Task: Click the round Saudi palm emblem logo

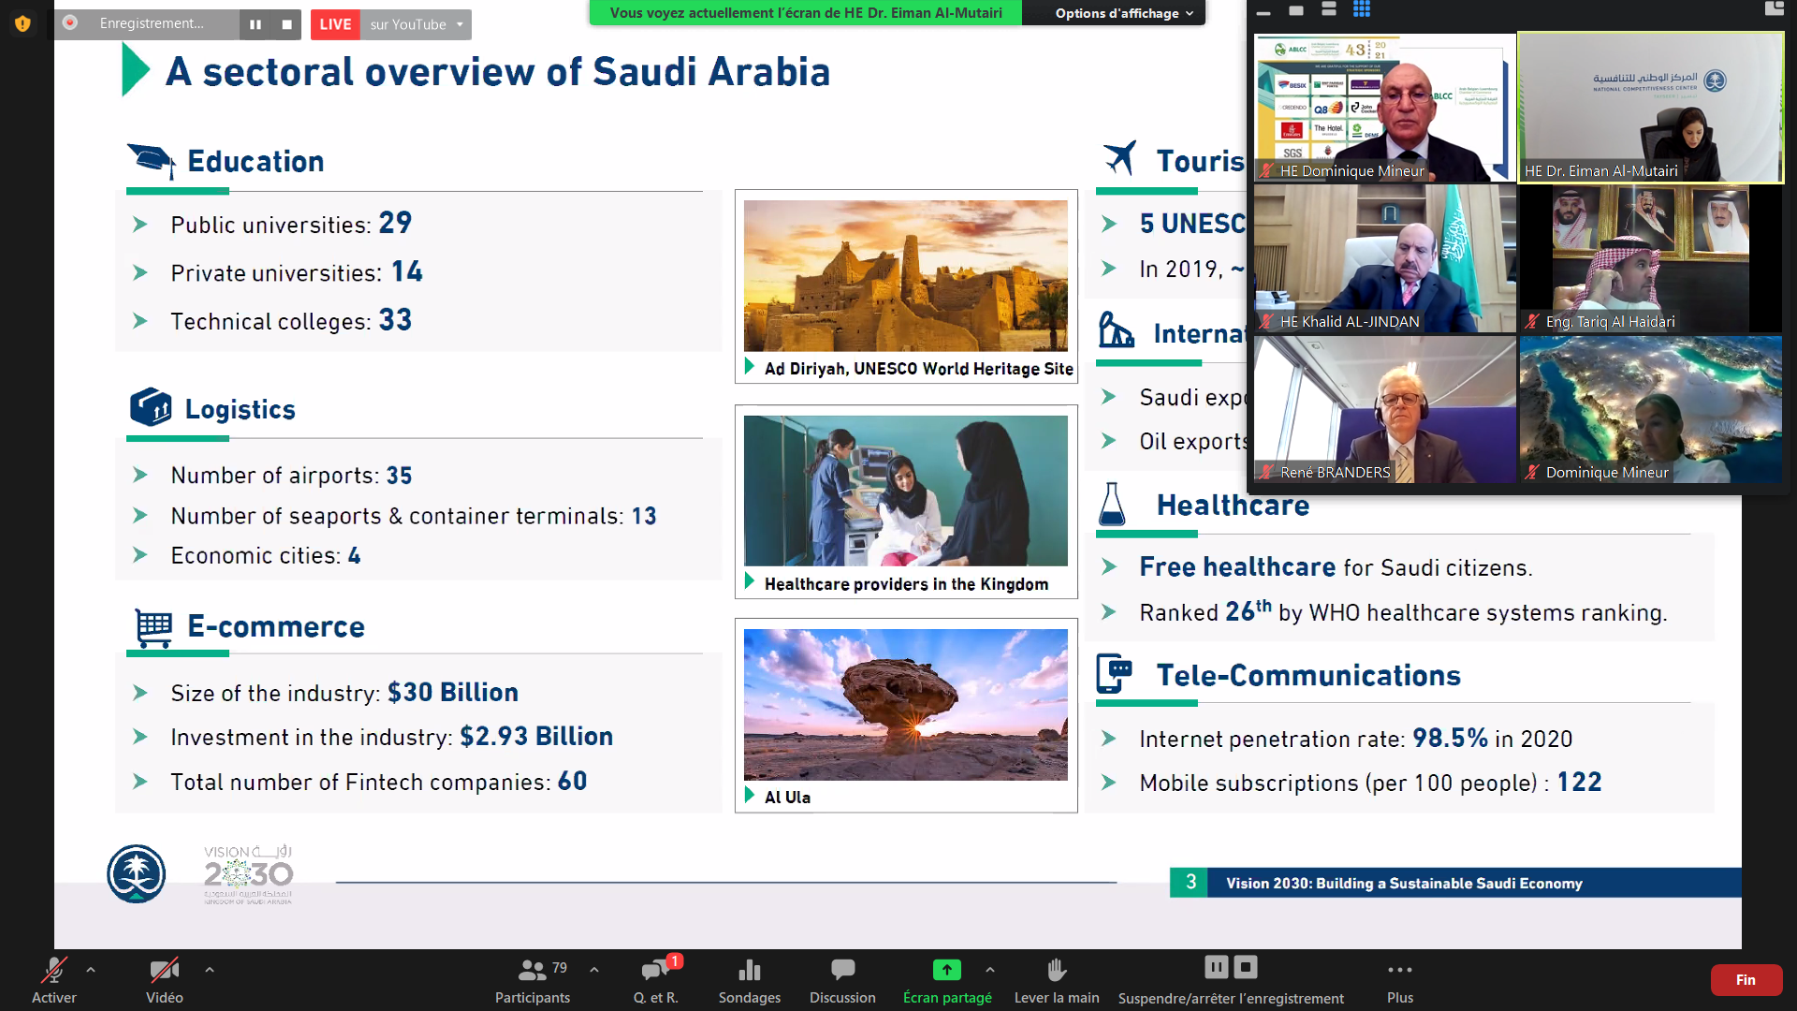Action: (x=136, y=873)
